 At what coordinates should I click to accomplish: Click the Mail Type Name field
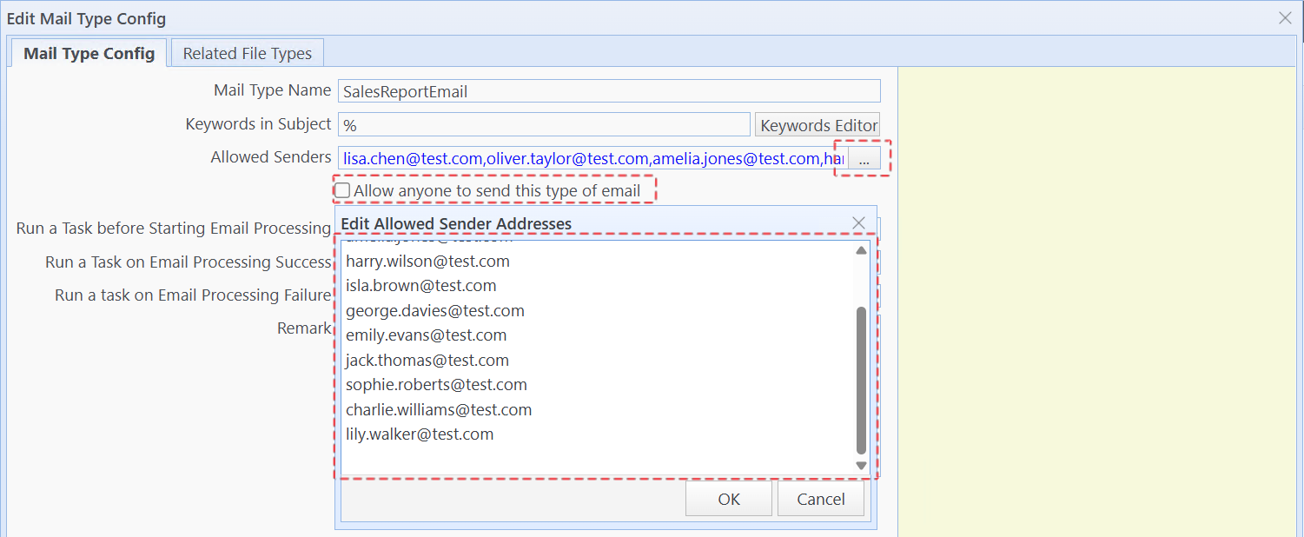click(608, 91)
